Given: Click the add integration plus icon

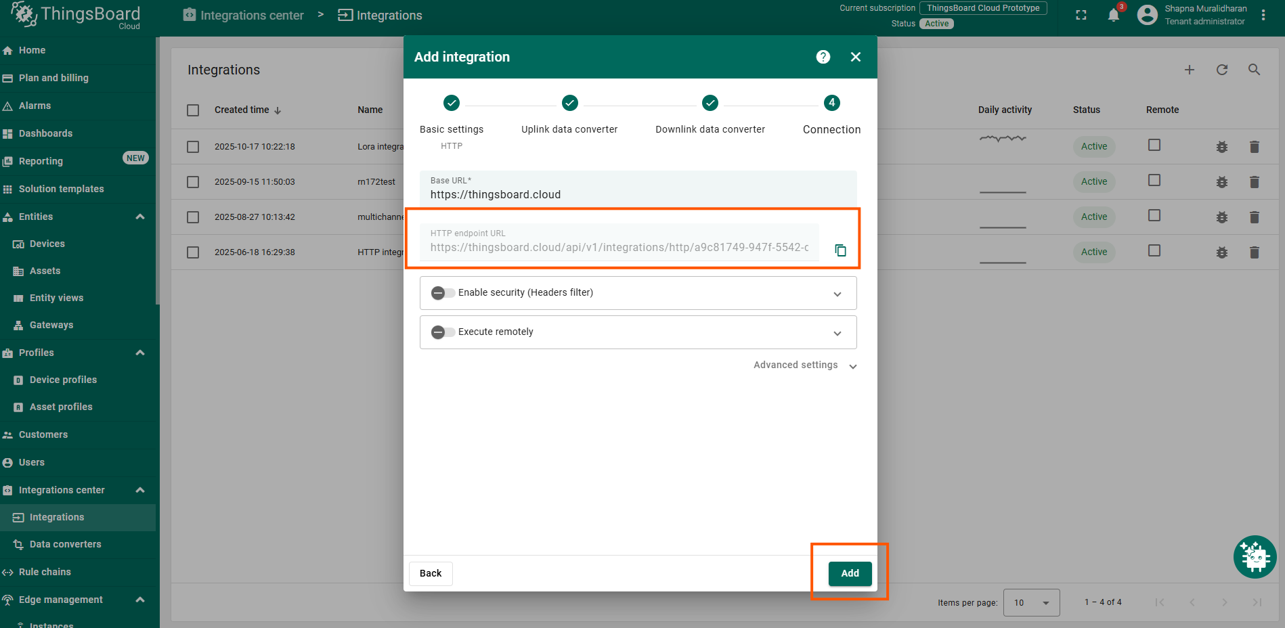Looking at the screenshot, I should coord(1189,70).
